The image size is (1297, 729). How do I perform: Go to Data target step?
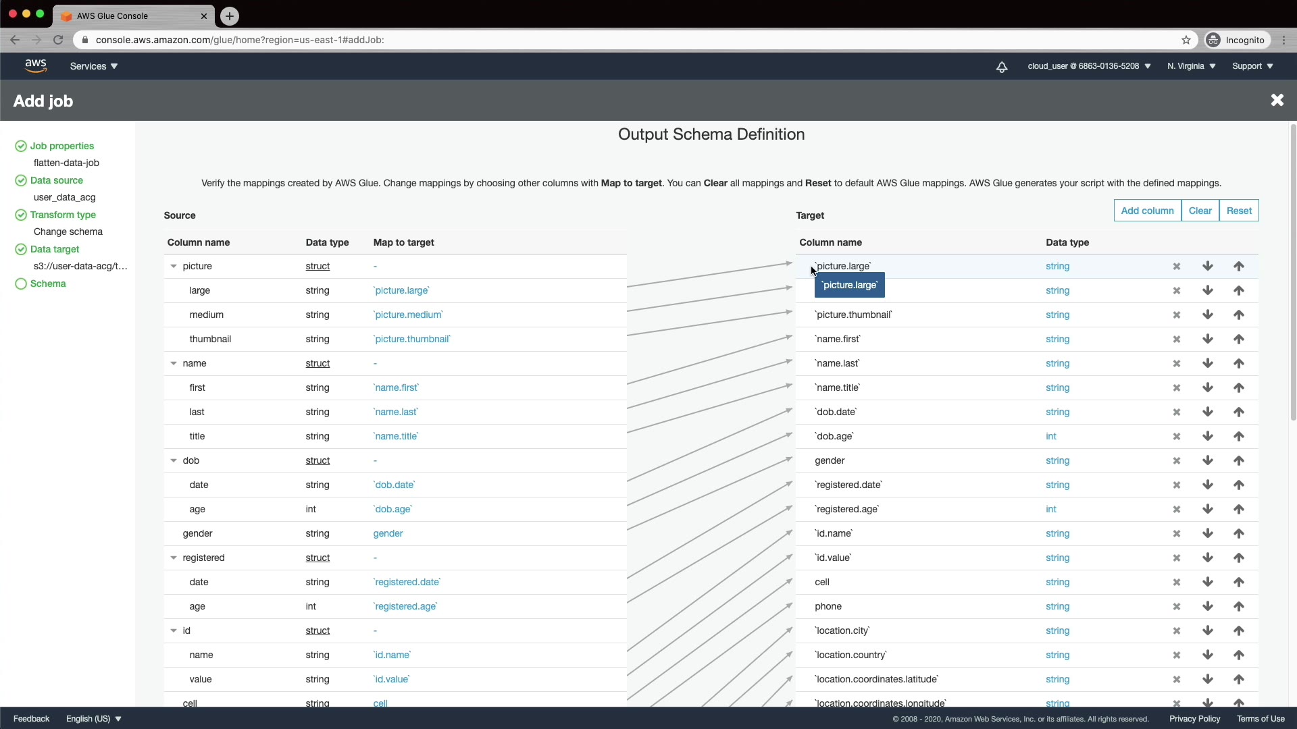[55, 249]
